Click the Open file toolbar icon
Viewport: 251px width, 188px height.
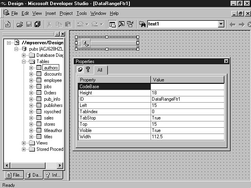[20, 24]
